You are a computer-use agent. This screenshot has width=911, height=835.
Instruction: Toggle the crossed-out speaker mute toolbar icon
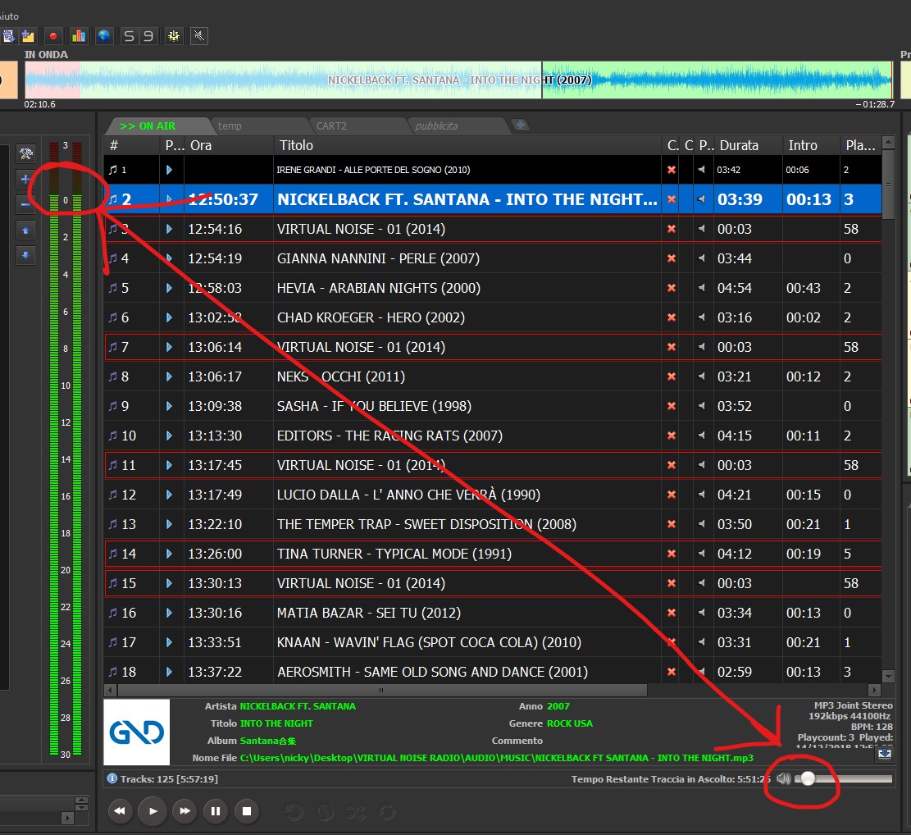click(199, 36)
